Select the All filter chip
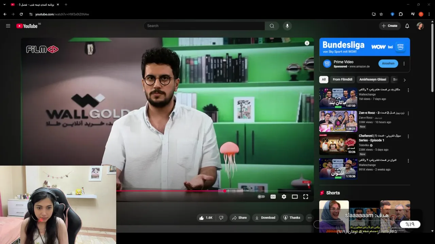Viewport: 435px width, 244px height. (x=324, y=79)
